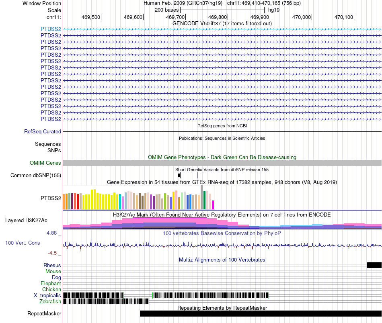Select the tall grey bar in the GTEx chart
The image size is (382, 323).
[x=201, y=197]
